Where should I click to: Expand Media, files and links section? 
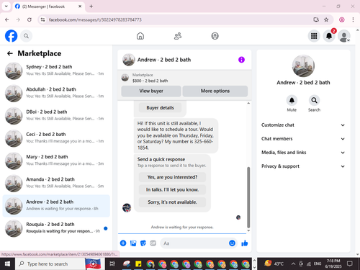pos(303,153)
